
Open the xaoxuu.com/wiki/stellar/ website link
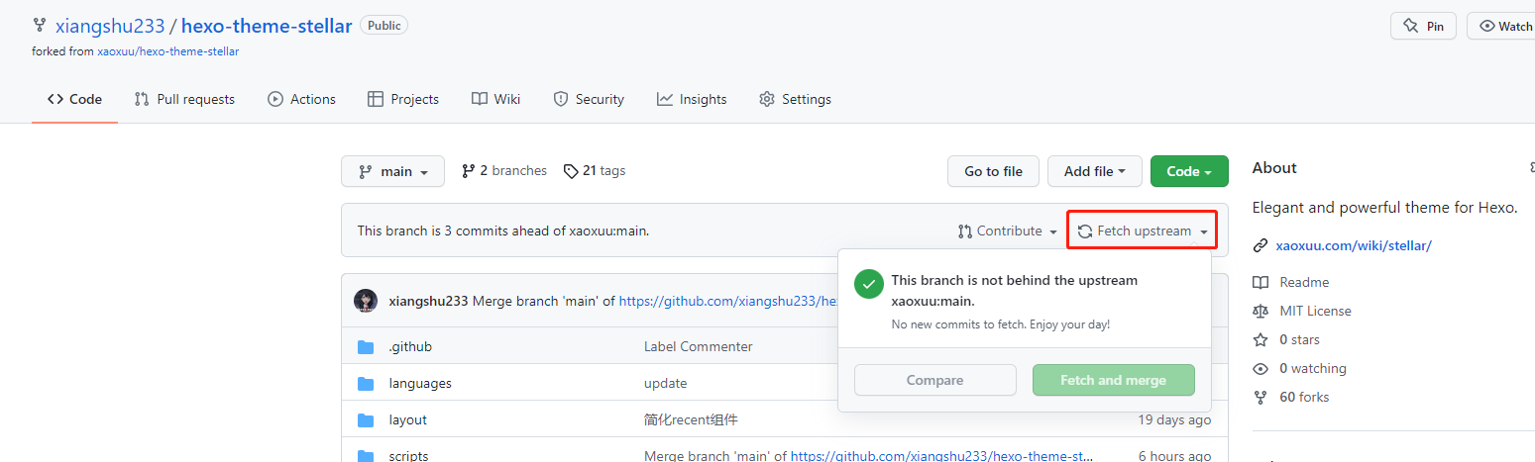pyautogui.click(x=1354, y=245)
